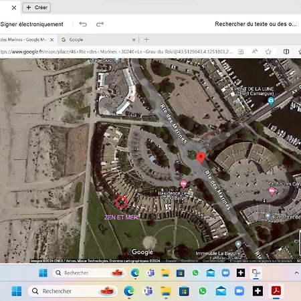Open Teams from the pictured taskbar in document
Screen dimensions: 301x301
150,273
